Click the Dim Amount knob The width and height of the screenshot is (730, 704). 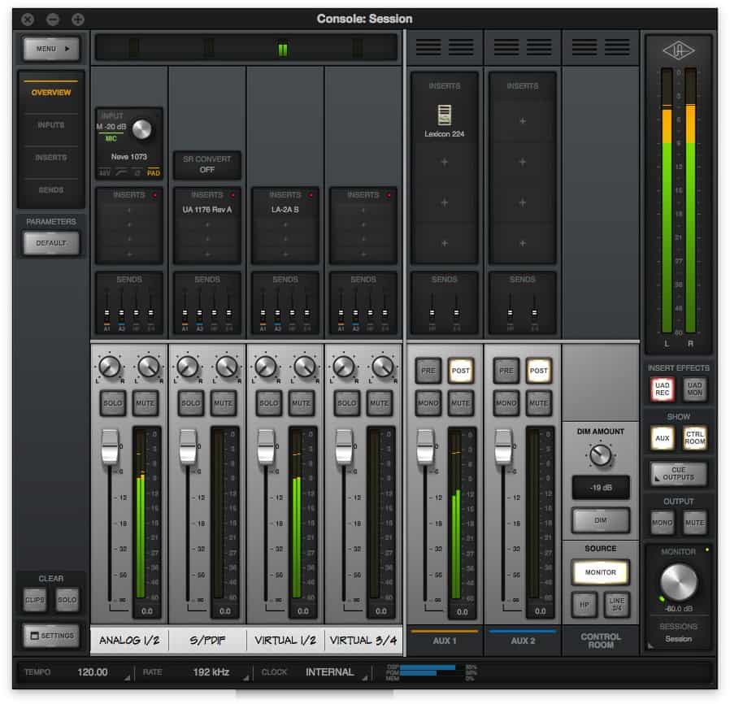(601, 455)
